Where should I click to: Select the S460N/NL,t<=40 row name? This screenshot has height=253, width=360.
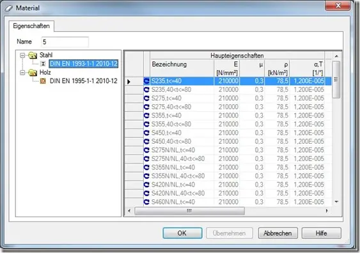coord(173,202)
